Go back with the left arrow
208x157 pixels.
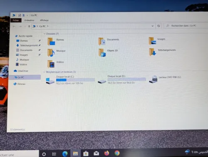click(14, 26)
